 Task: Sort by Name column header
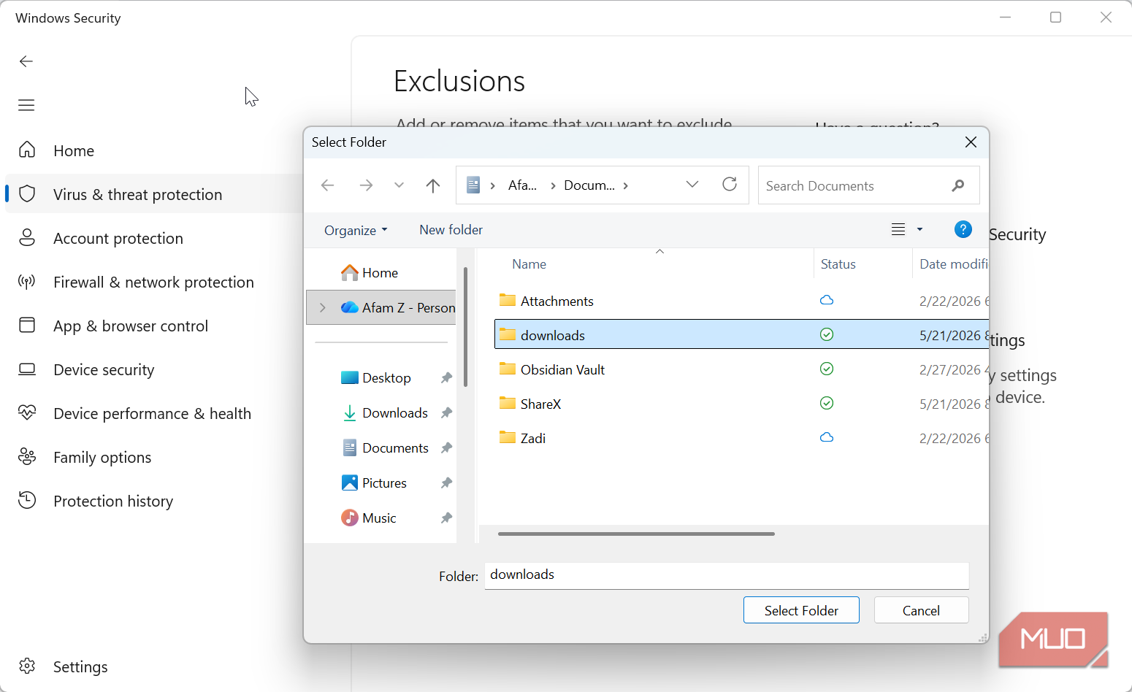529,264
